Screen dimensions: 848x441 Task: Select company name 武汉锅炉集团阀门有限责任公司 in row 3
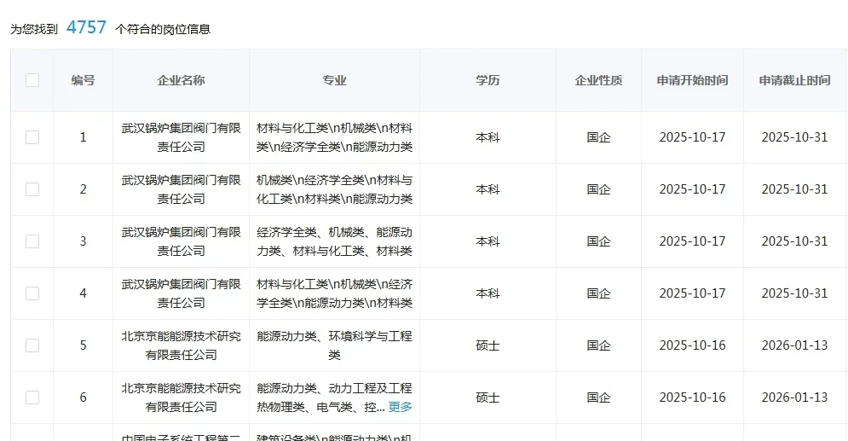[x=182, y=241]
